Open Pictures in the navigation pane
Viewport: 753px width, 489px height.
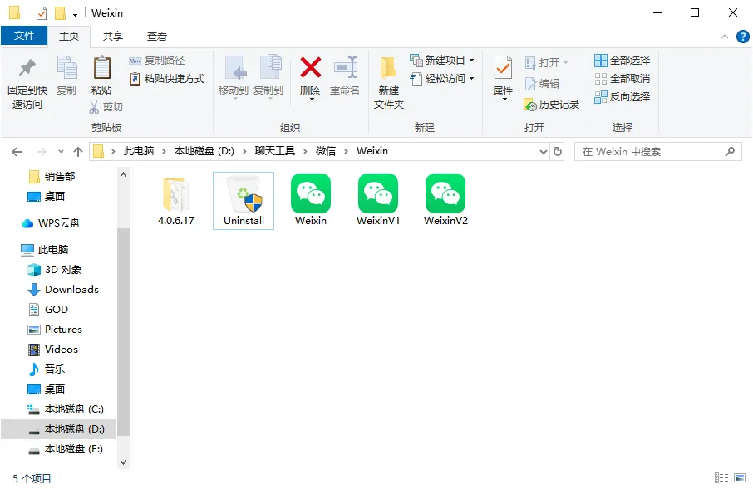tap(55, 330)
